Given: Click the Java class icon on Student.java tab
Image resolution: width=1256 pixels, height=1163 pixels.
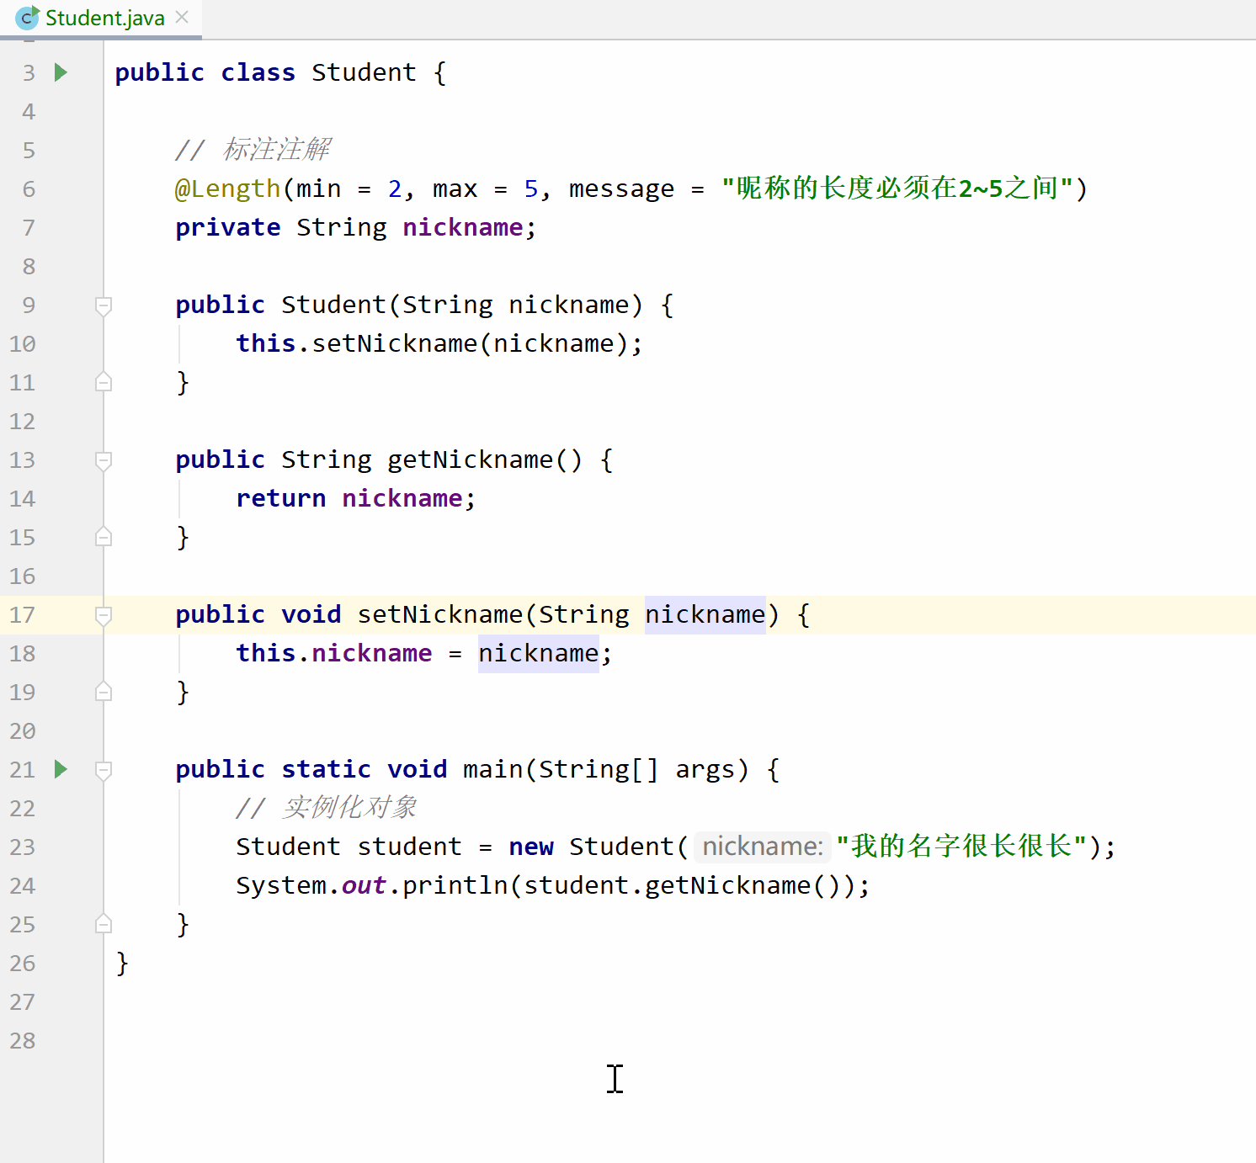Looking at the screenshot, I should (x=28, y=17).
